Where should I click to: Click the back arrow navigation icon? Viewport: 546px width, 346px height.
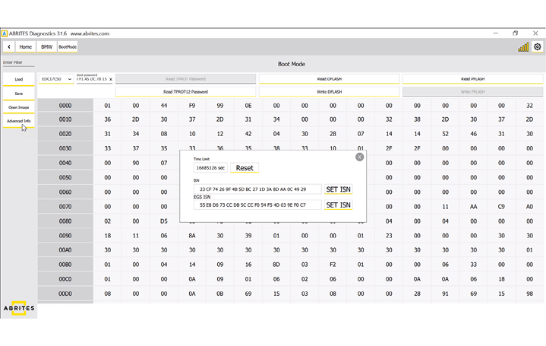coord(9,46)
